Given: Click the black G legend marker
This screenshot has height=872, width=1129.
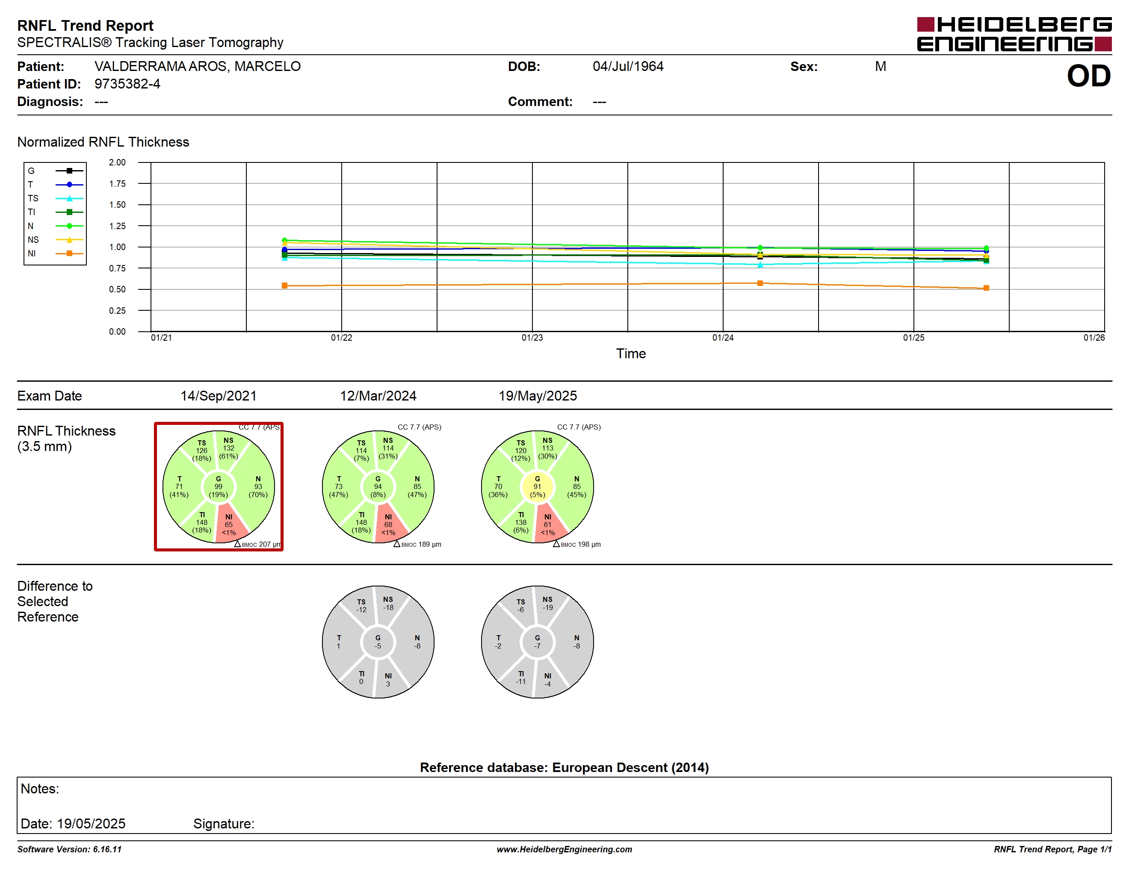Looking at the screenshot, I should tap(69, 171).
